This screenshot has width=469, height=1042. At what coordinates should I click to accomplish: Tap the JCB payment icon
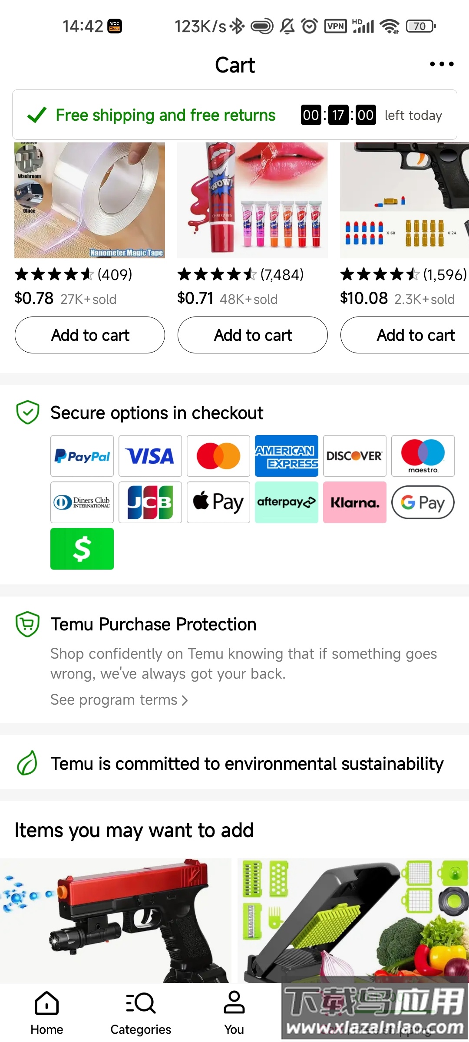pyautogui.click(x=150, y=502)
